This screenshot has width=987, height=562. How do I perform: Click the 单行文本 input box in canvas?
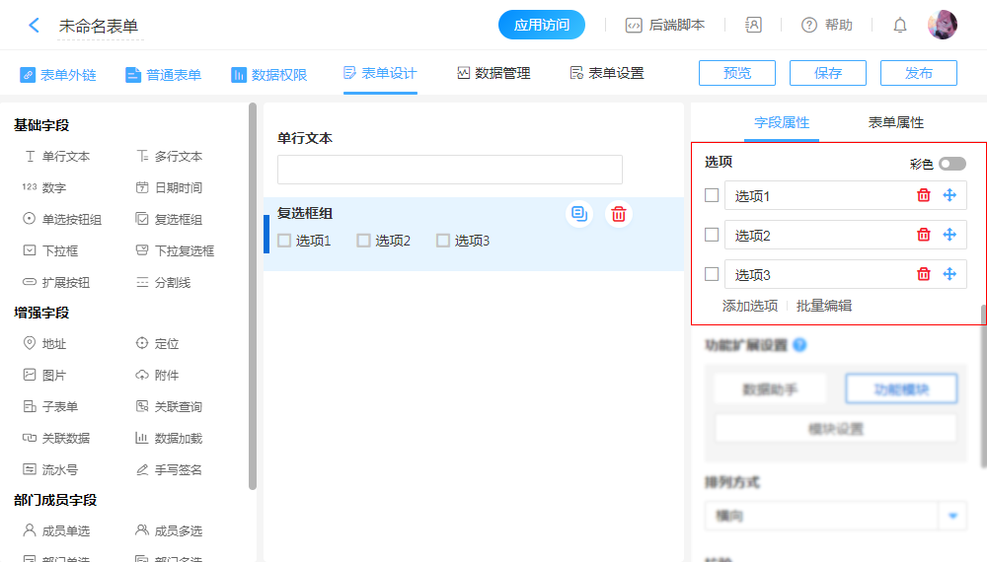point(450,170)
